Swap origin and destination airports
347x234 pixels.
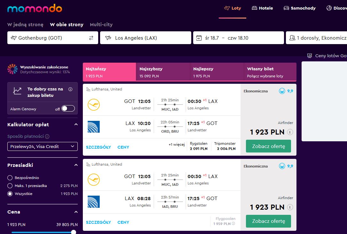[91, 38]
